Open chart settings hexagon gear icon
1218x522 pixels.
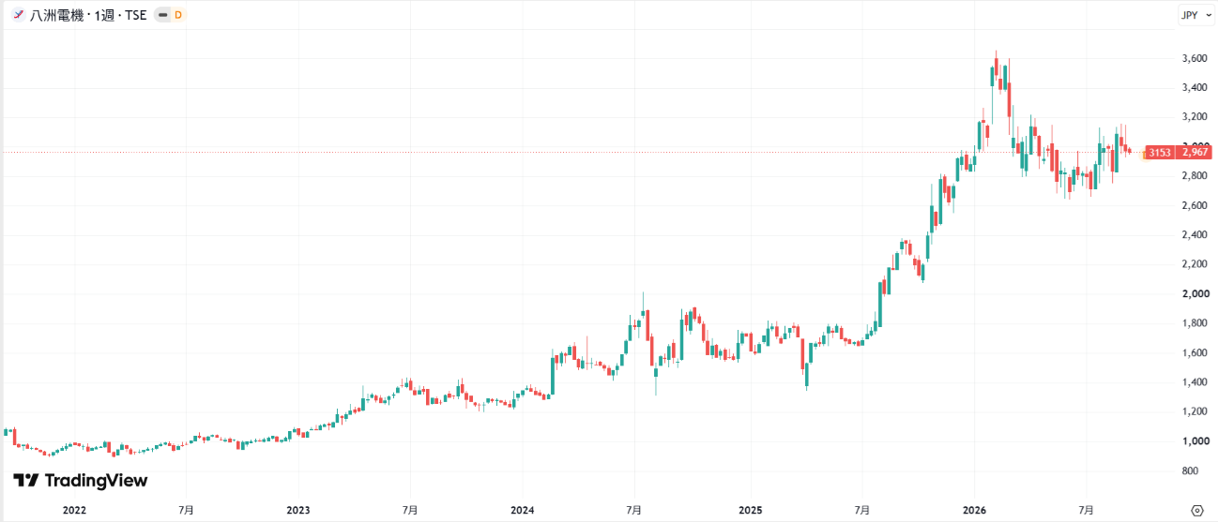[1196, 511]
